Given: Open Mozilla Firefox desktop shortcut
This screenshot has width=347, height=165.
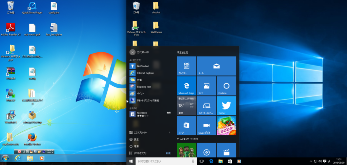Looking at the screenshot, I should pyautogui.click(x=32, y=139).
